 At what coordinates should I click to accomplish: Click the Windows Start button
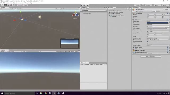point(2,93)
